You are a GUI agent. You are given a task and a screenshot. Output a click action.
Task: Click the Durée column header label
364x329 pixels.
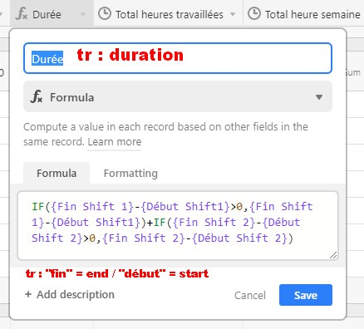tap(47, 14)
